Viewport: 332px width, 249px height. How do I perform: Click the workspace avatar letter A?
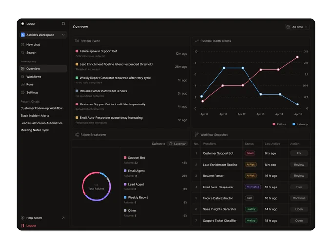(x=23, y=35)
